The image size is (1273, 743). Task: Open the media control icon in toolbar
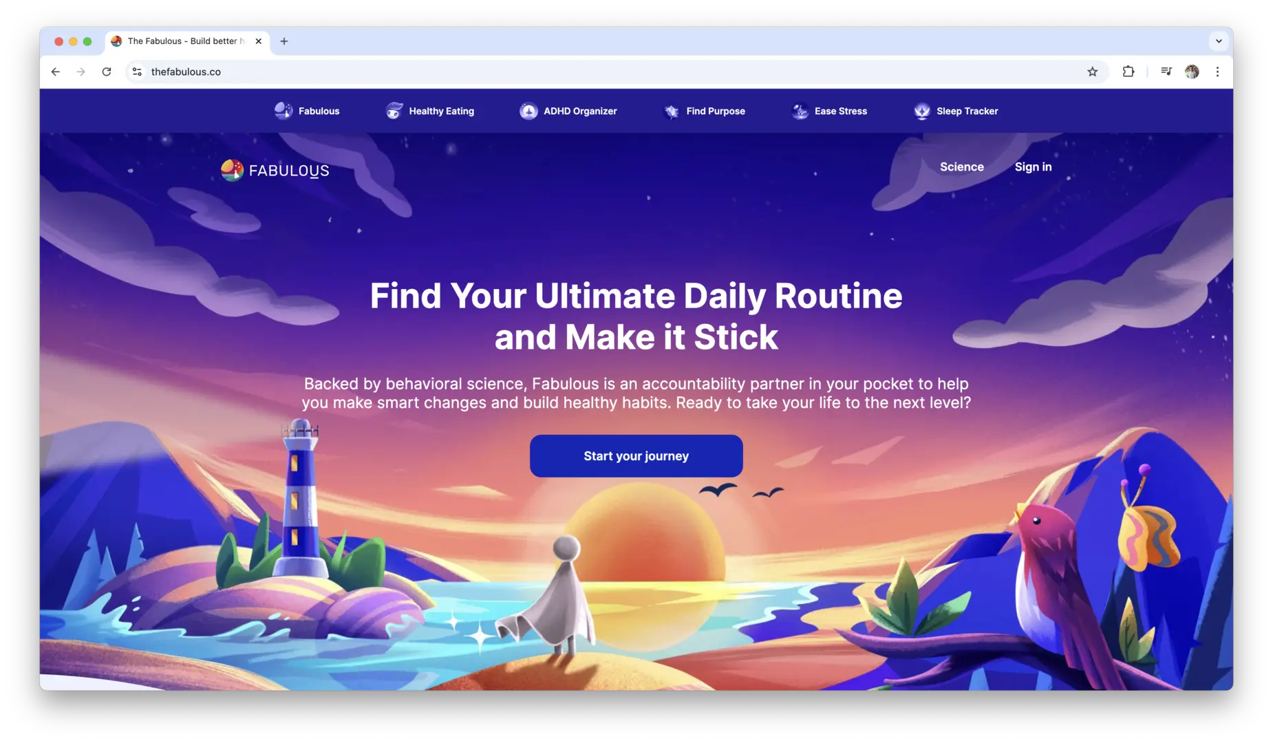click(x=1166, y=72)
